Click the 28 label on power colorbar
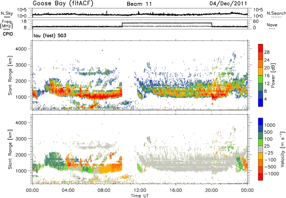This screenshot has width=286, height=198. click(267, 52)
